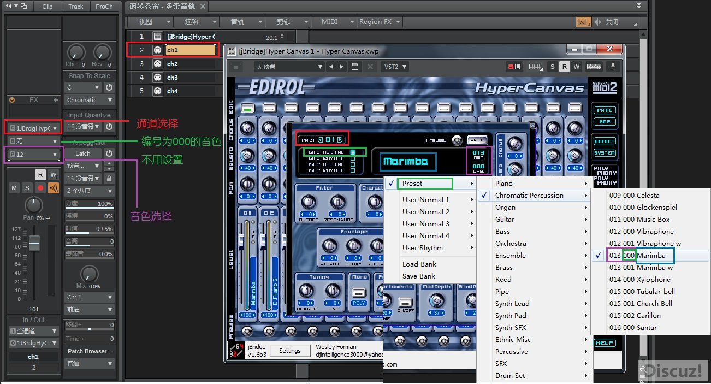Click the FX bin power icon
The width and height of the screenshot is (711, 384).
12,100
